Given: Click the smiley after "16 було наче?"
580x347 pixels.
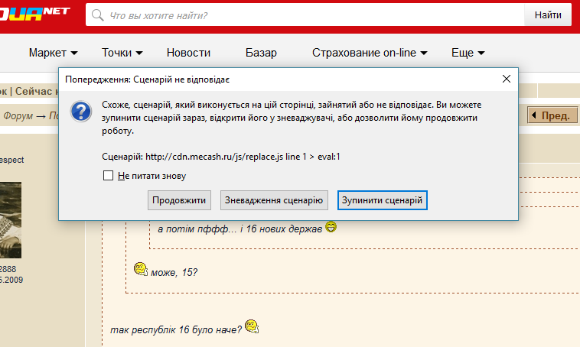Looking at the screenshot, I should tap(252, 328).
